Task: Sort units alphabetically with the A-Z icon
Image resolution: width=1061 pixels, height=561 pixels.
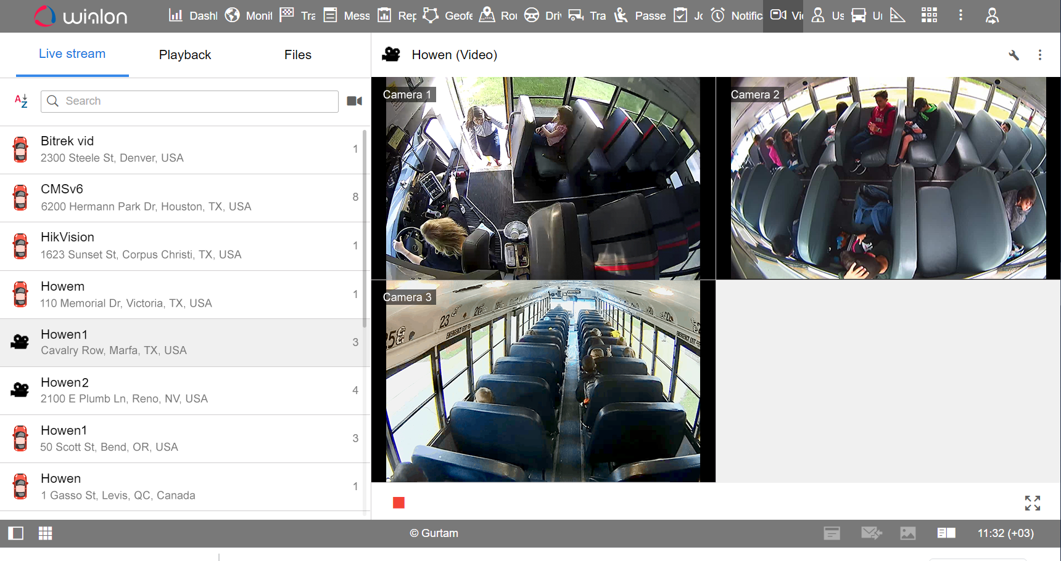Action: pos(20,101)
